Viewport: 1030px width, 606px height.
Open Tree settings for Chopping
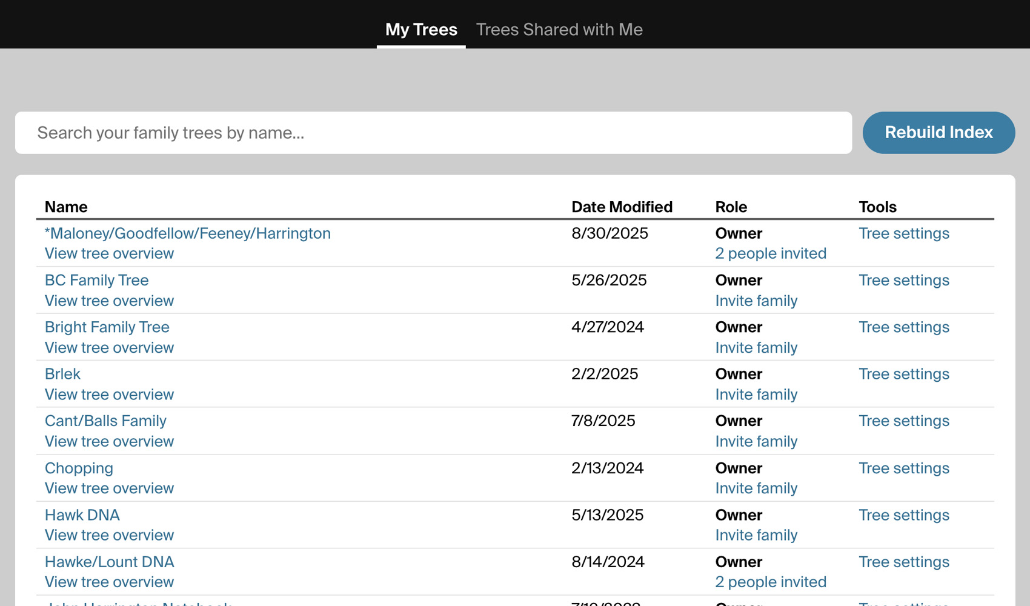903,468
